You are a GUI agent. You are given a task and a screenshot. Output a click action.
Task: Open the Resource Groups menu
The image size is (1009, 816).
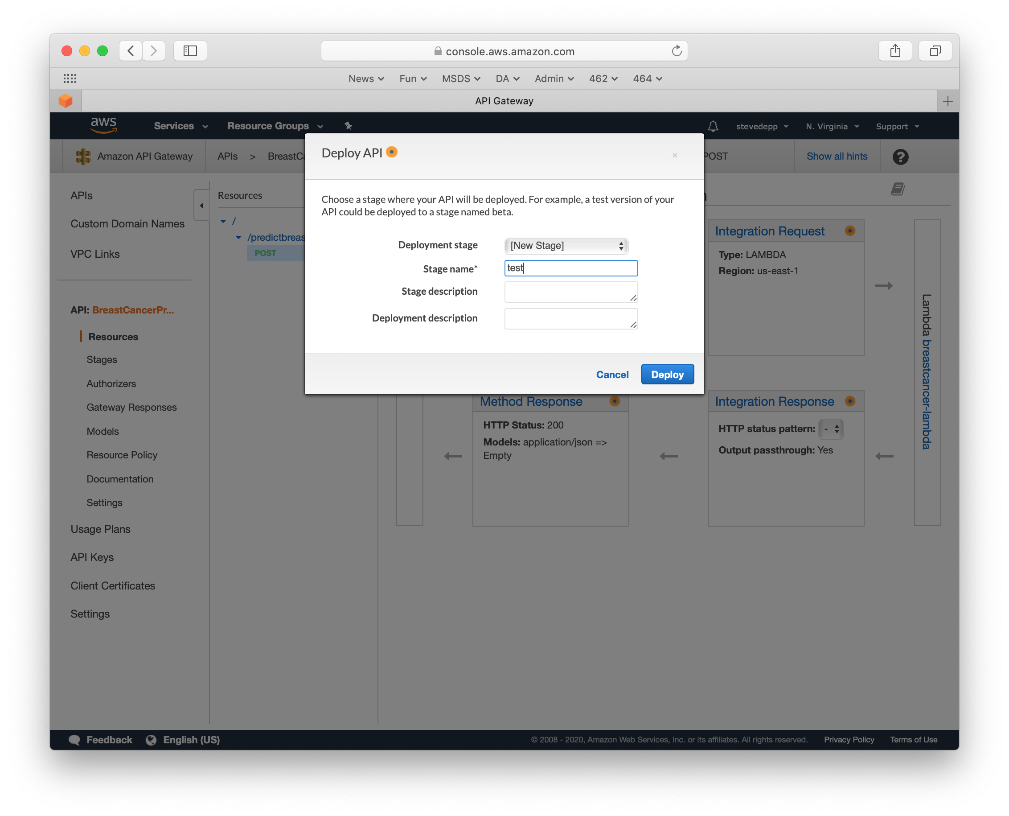point(275,126)
